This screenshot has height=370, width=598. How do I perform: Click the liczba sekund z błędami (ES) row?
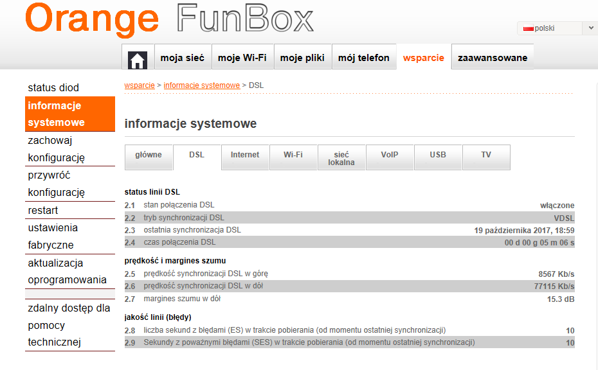click(349, 330)
